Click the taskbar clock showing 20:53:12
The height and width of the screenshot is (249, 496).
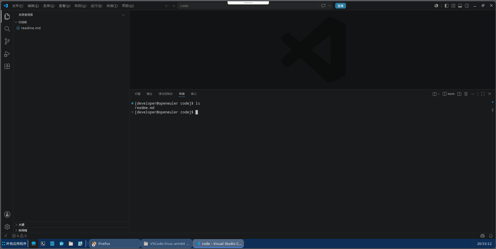484,244
